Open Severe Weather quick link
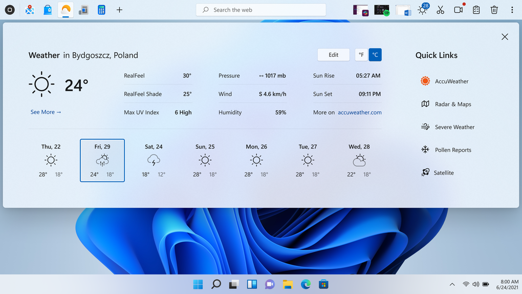 tap(447, 127)
